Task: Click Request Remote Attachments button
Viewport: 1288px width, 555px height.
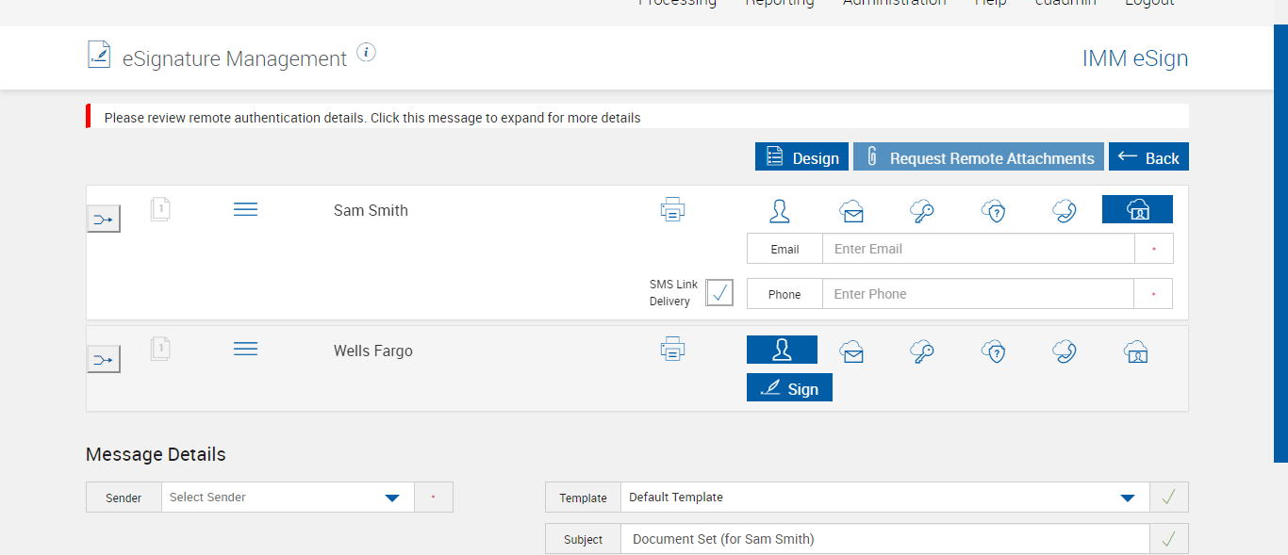Action: (x=979, y=157)
